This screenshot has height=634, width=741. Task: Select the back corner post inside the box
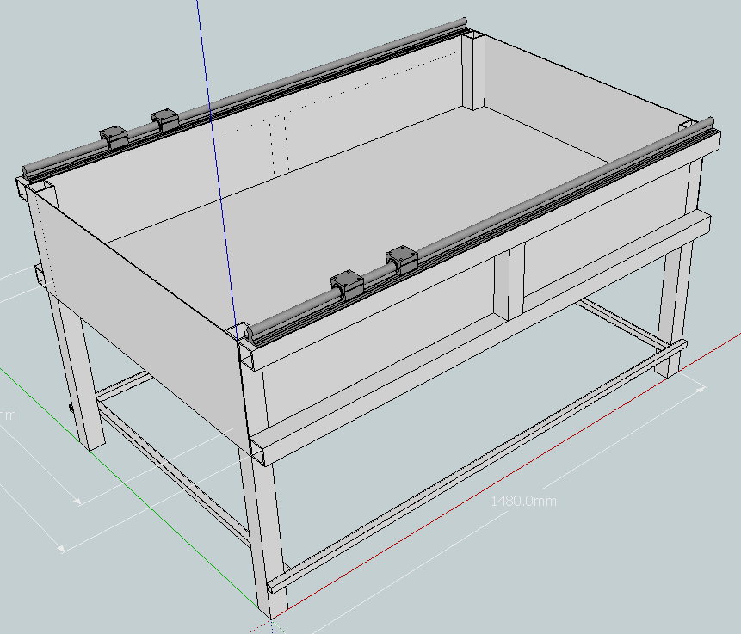(474, 73)
